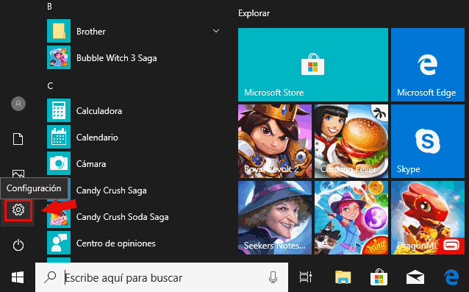Open Documents sidebar icon
The height and width of the screenshot is (292, 469).
pos(18,139)
